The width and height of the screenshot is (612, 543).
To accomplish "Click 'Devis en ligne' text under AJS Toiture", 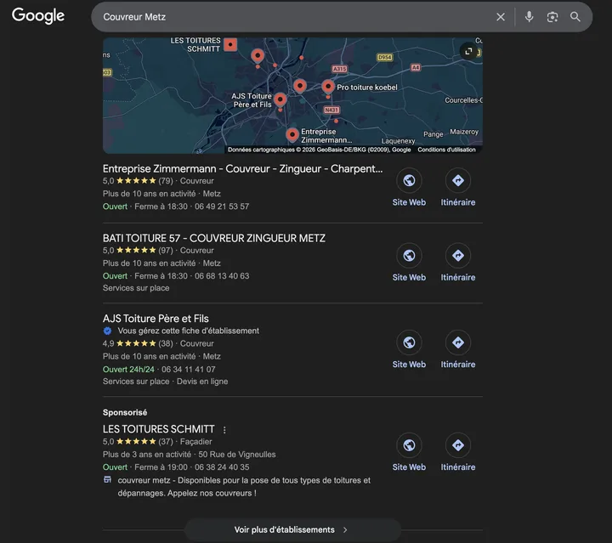I will click(x=202, y=382).
